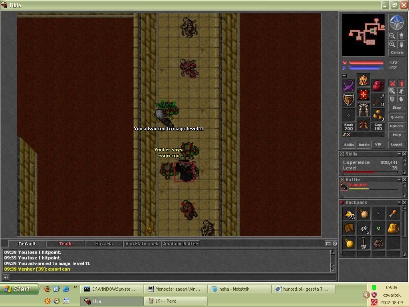Open the Van Matmanek chat tab

pyautogui.click(x=142, y=244)
